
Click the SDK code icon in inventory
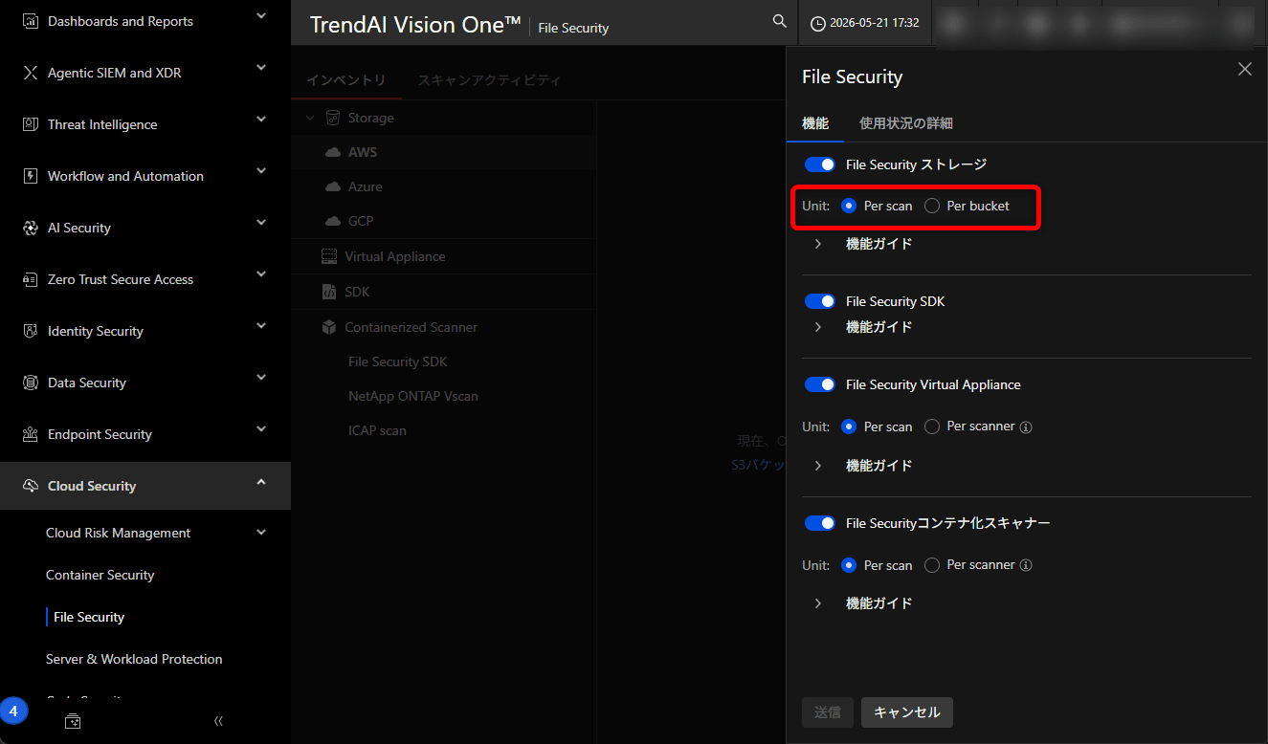(329, 292)
